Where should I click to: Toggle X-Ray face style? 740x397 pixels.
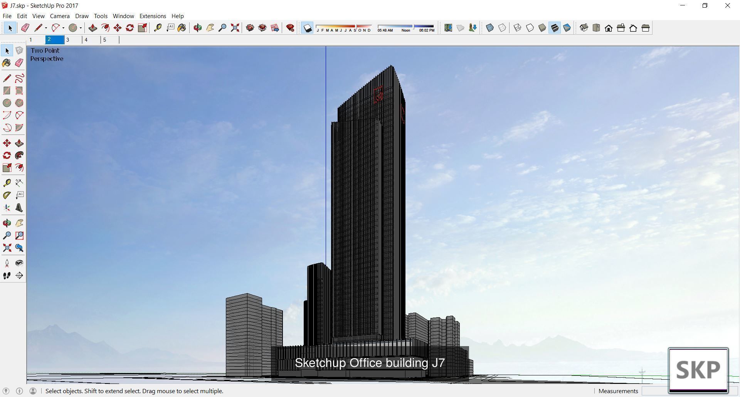click(490, 28)
